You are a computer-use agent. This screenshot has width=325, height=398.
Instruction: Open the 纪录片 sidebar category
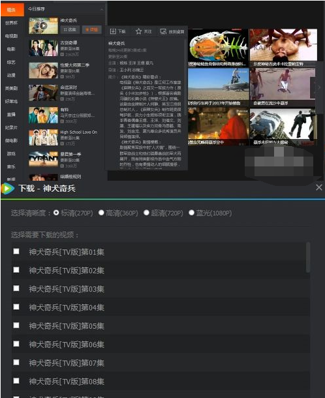point(12,127)
